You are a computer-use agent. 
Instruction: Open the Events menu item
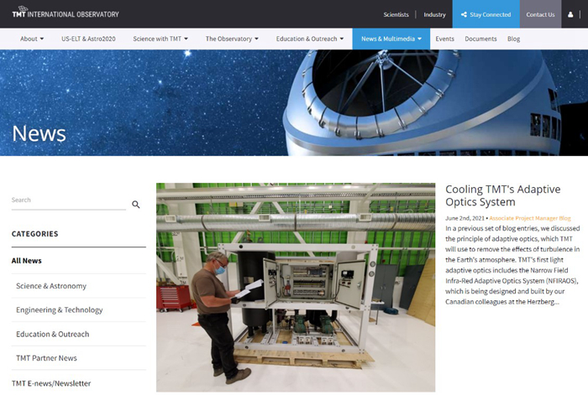(444, 39)
